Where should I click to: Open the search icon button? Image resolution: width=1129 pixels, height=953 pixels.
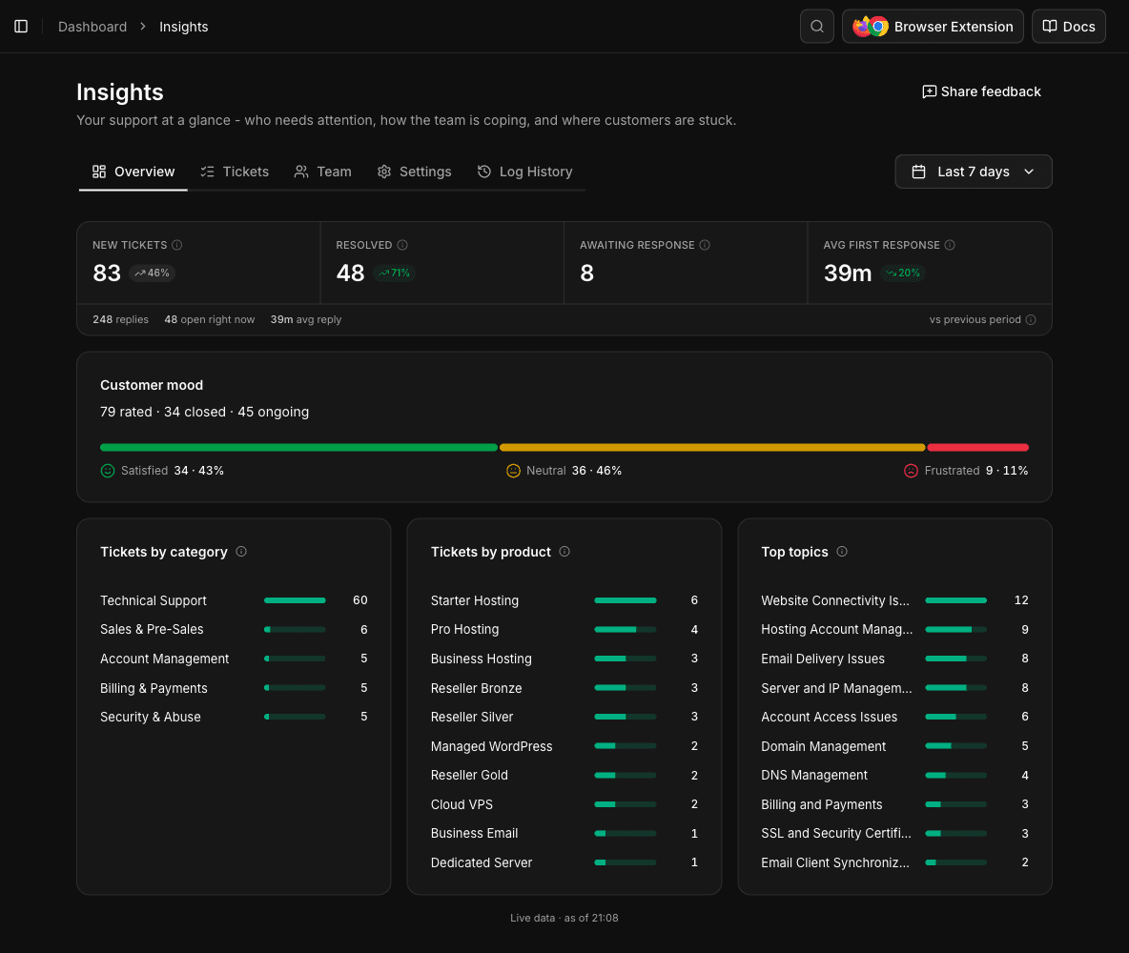pos(816,27)
